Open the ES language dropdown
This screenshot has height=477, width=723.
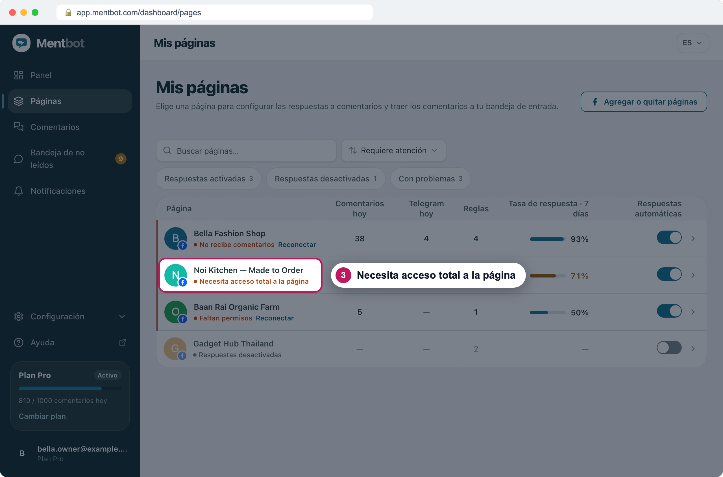tap(692, 43)
